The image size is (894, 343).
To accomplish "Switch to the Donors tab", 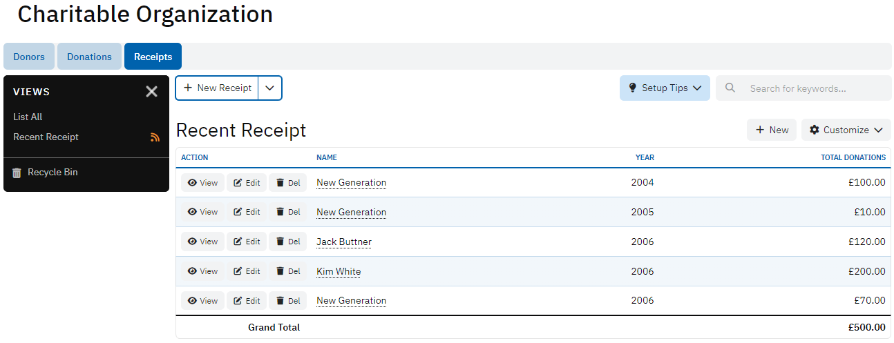I will tap(29, 57).
